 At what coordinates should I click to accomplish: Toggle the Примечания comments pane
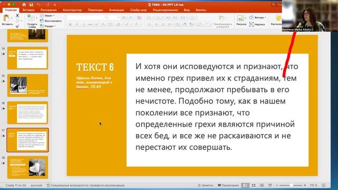point(228,185)
